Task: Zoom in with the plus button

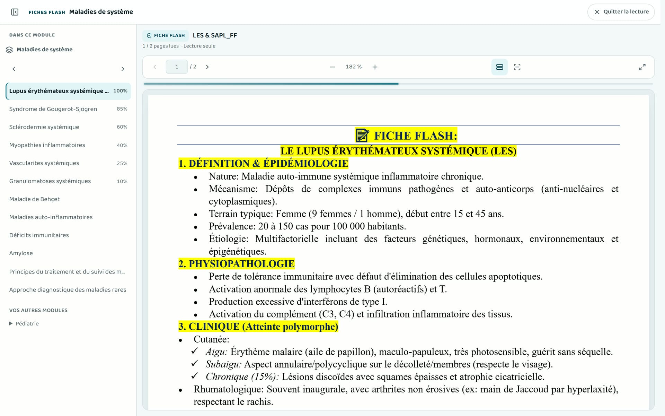Action: 375,67
